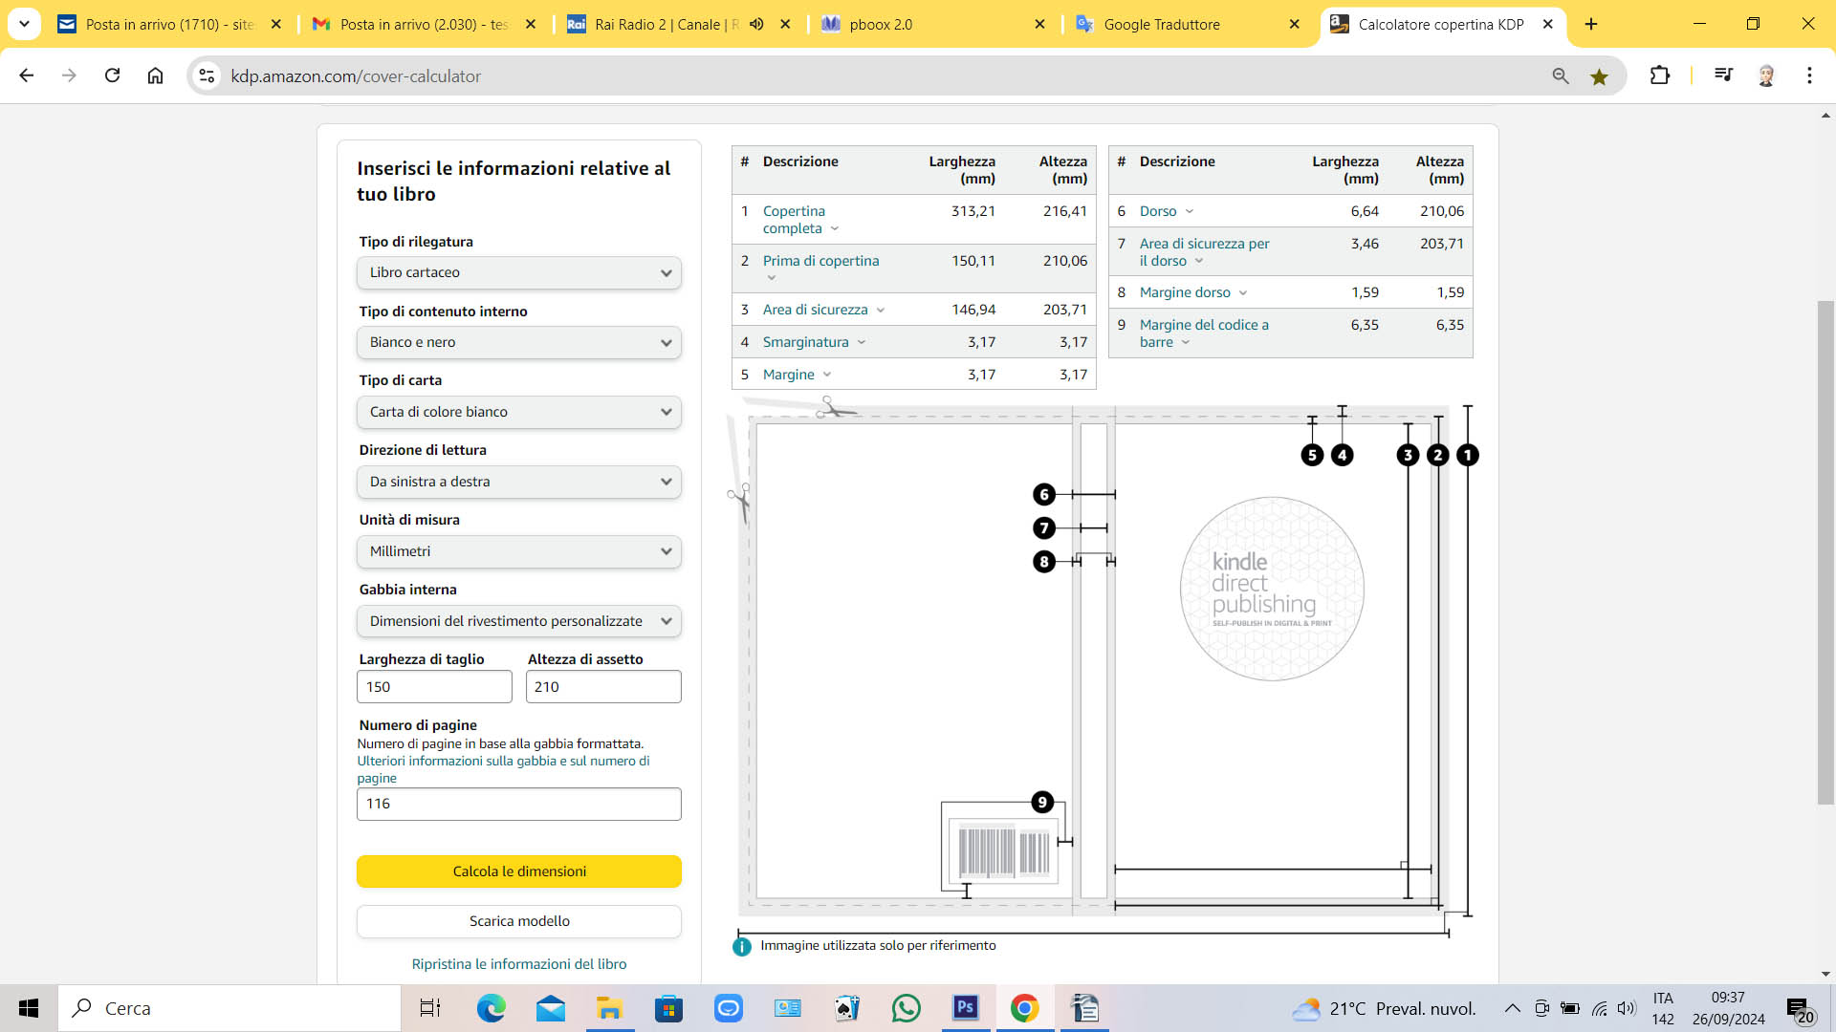
Task: Open the Chrome three-dot menu
Action: click(x=1809, y=75)
